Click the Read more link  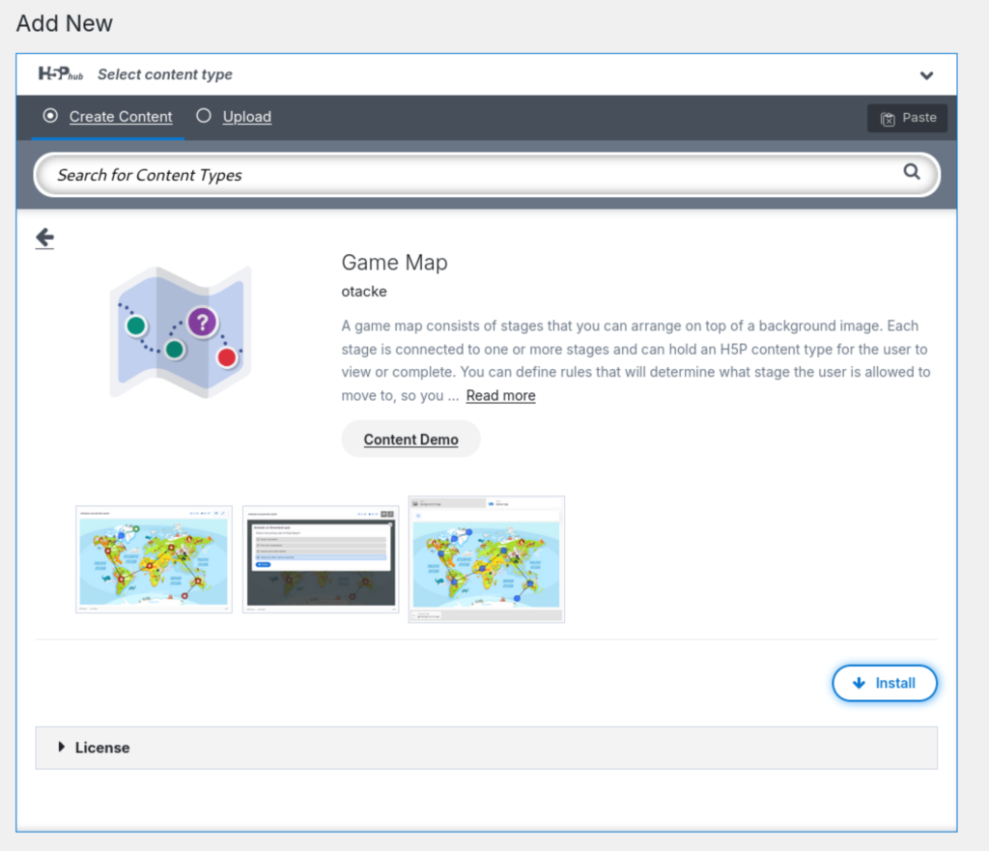pyautogui.click(x=500, y=395)
